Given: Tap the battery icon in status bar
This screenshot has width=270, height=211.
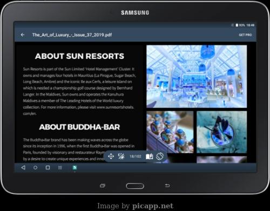Looking at the screenshot, I should coord(237,25).
